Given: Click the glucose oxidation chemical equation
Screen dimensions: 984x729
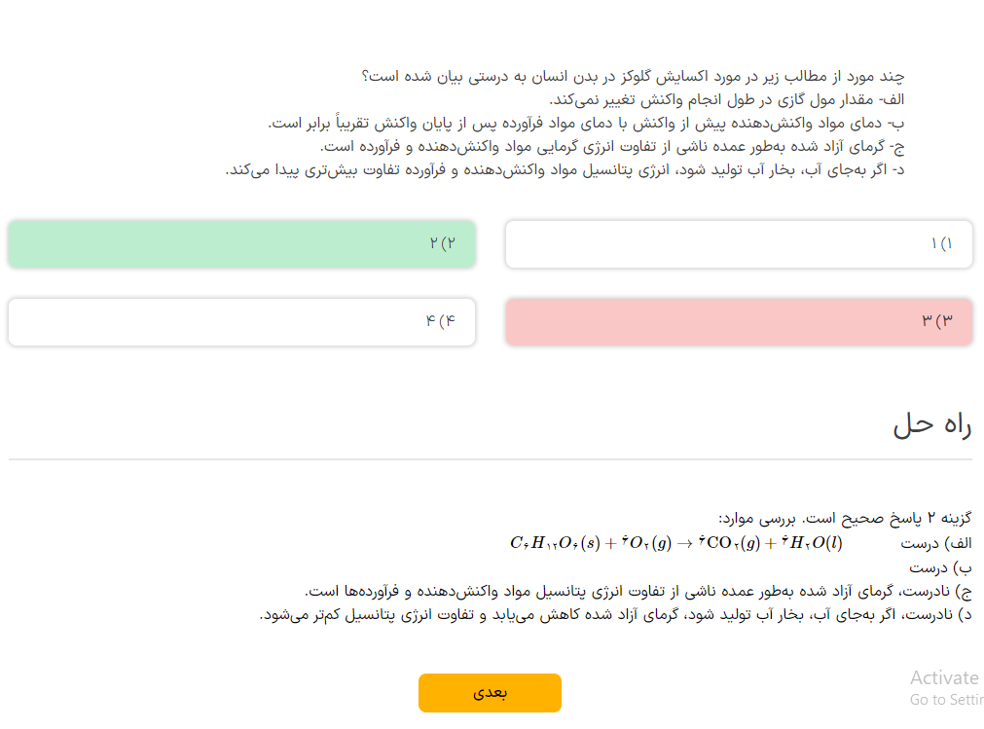Looking at the screenshot, I should pos(675,543).
